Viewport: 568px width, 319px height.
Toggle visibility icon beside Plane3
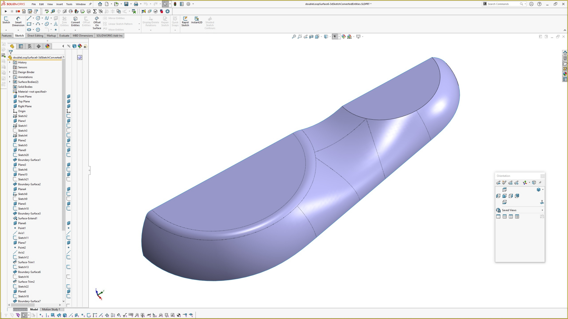[x=69, y=165]
